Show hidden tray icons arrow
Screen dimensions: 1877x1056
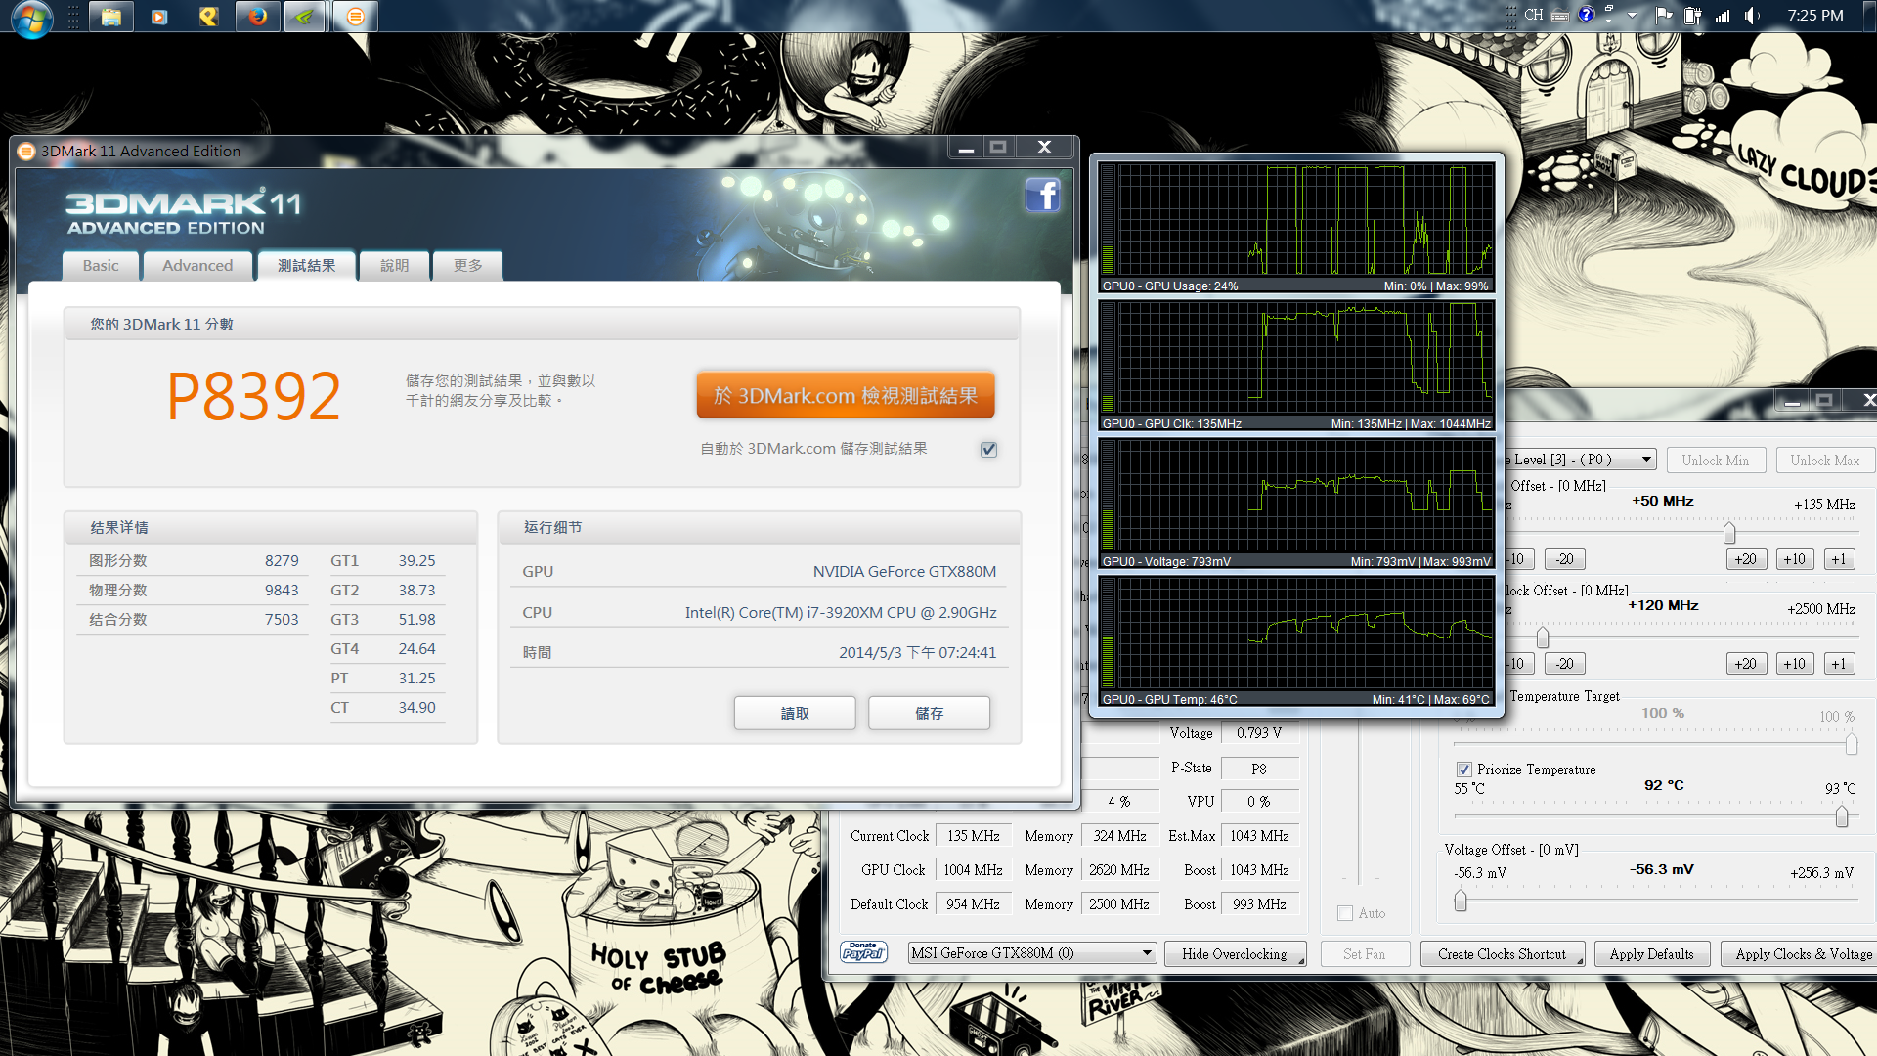coord(1632,16)
